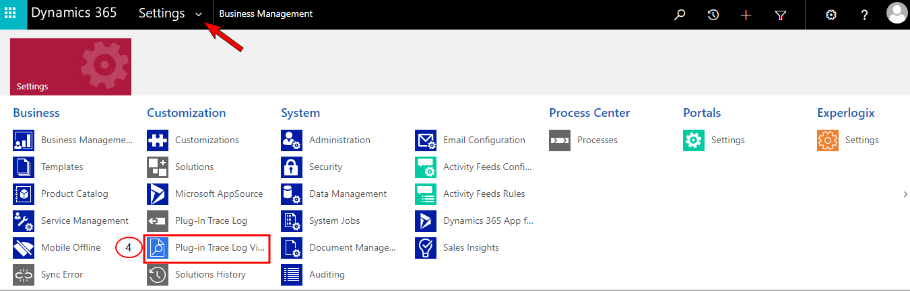Open Email Configuration

pyautogui.click(x=484, y=140)
